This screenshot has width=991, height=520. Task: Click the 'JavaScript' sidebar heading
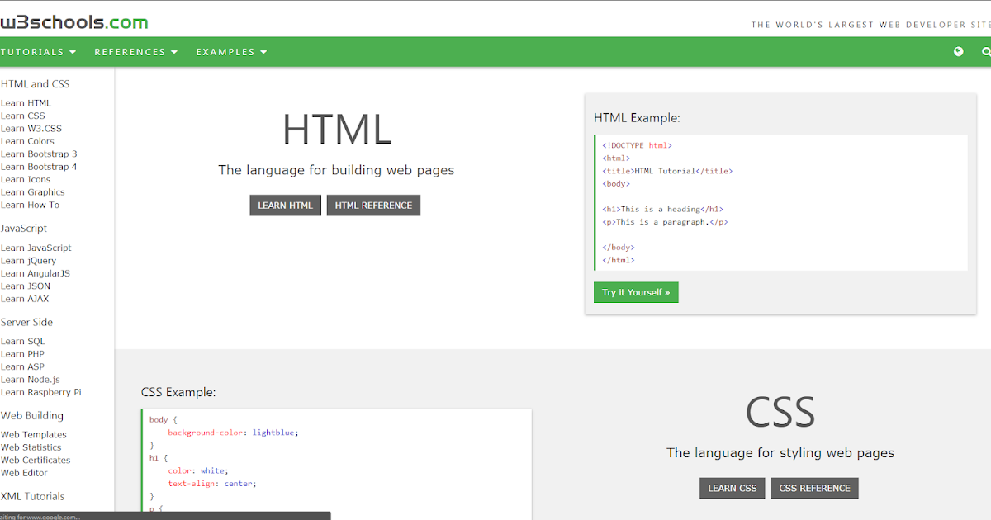click(x=24, y=229)
